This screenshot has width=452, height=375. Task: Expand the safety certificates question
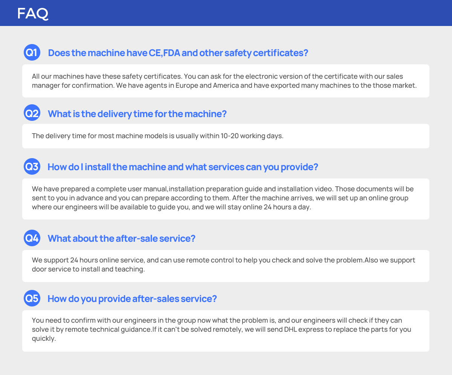pyautogui.click(x=178, y=53)
